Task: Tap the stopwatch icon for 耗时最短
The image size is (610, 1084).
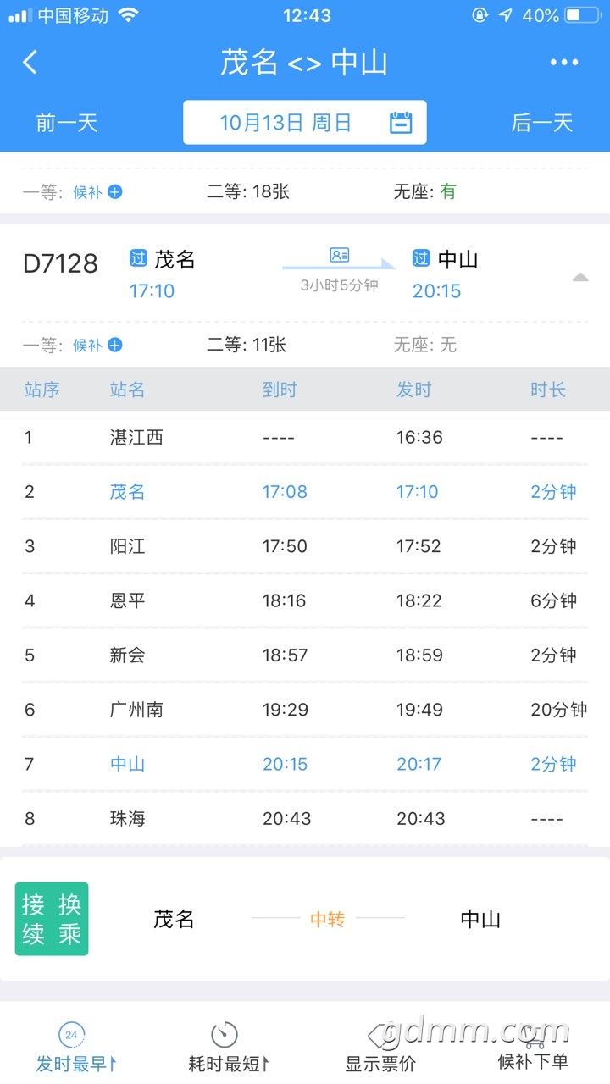Action: tap(224, 1034)
